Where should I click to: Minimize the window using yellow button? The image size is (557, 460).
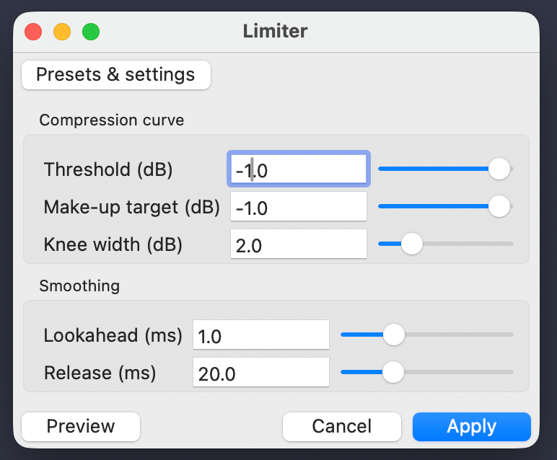62,32
